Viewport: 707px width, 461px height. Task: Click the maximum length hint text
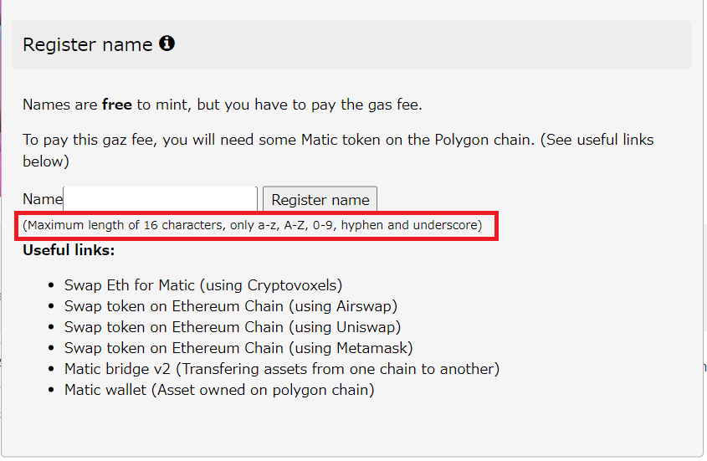(253, 225)
